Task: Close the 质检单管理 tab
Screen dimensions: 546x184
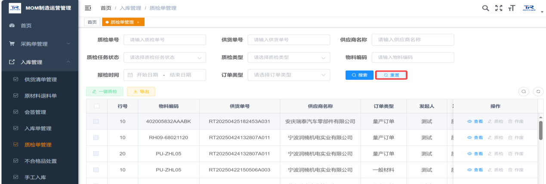Action: coord(138,22)
